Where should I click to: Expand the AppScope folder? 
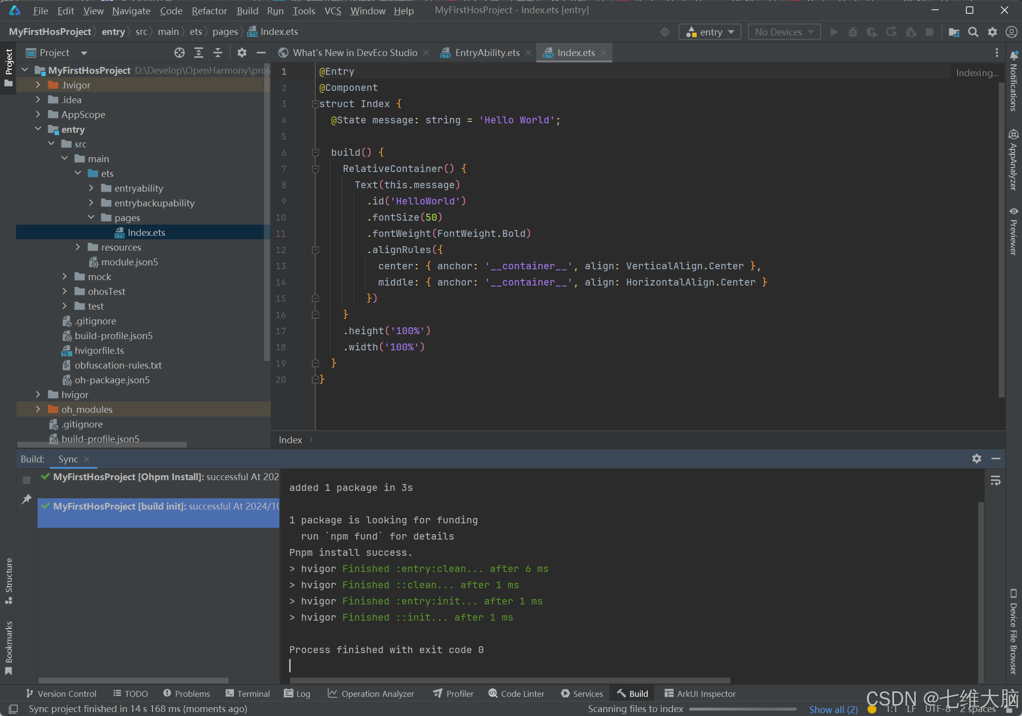point(38,115)
